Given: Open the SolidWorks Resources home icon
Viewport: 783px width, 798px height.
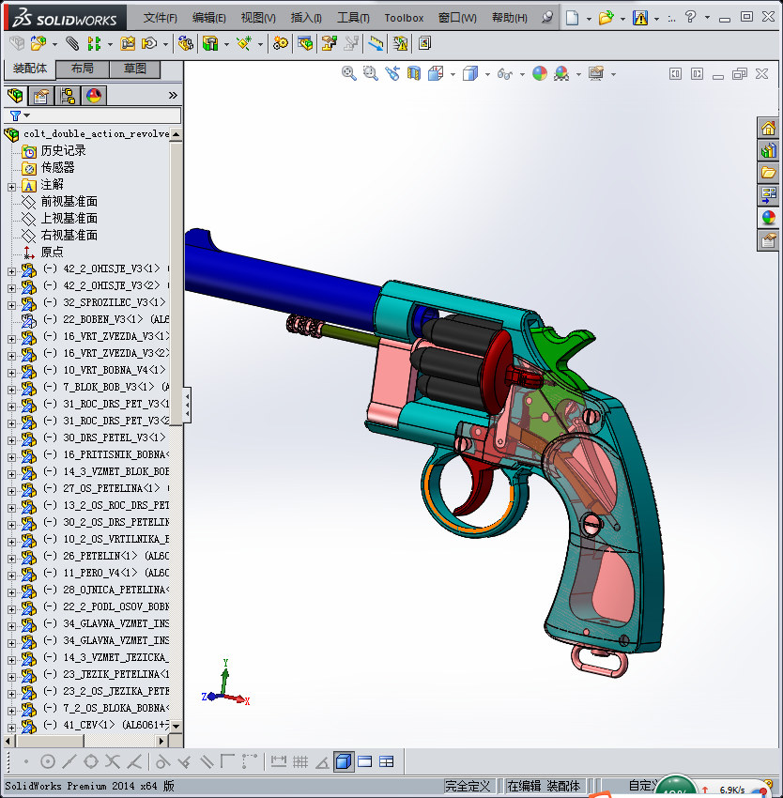Looking at the screenshot, I should 768,128.
